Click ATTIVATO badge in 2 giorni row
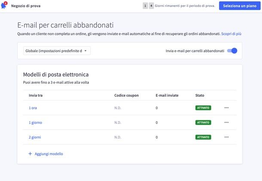This screenshot has width=262, height=181. [203, 137]
